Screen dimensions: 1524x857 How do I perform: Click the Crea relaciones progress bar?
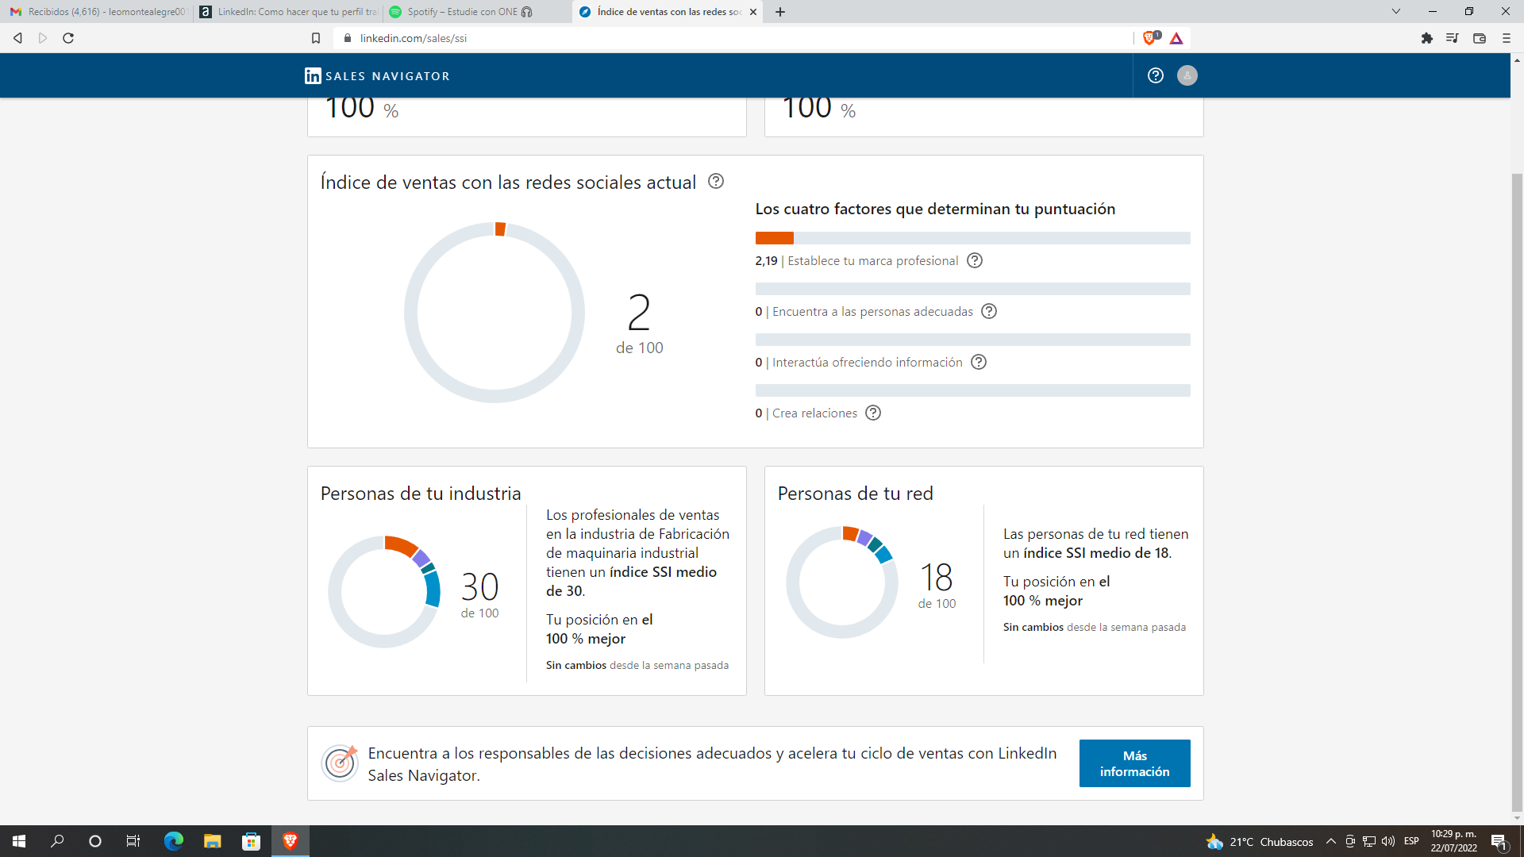coord(972,390)
